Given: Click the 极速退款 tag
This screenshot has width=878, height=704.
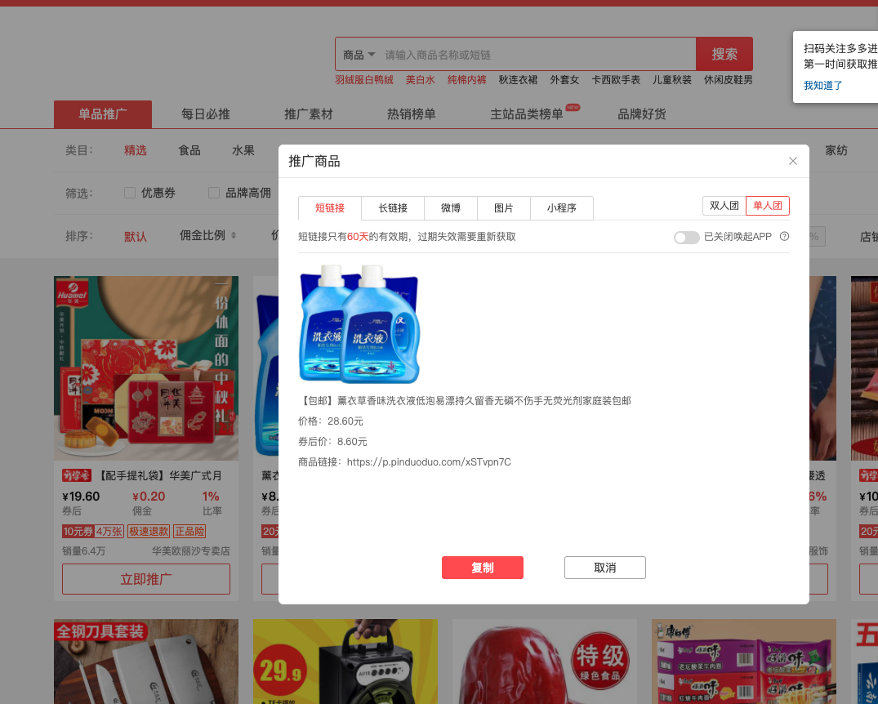Looking at the screenshot, I should pos(149,532).
